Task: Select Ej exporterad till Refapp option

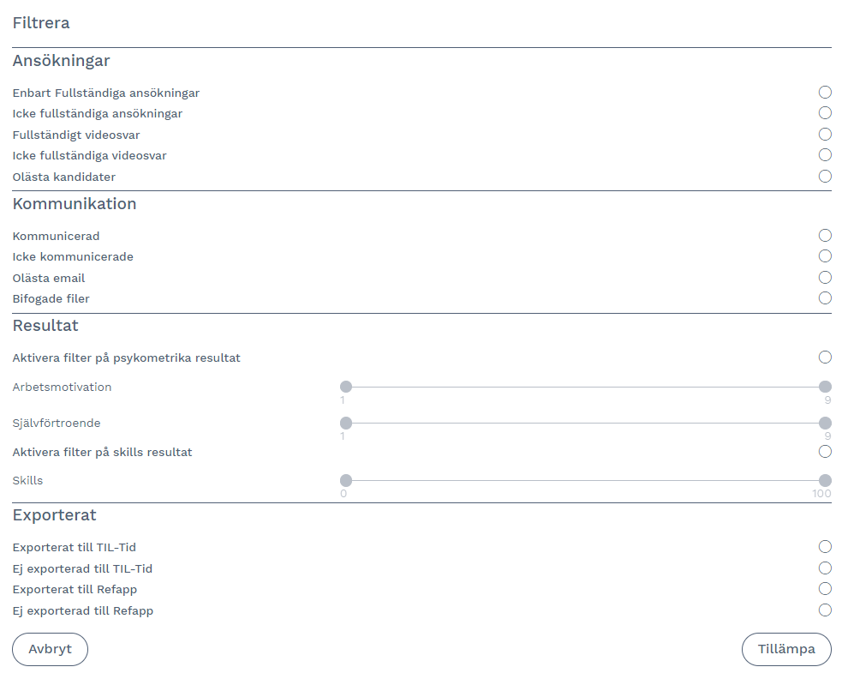Action: (x=825, y=610)
